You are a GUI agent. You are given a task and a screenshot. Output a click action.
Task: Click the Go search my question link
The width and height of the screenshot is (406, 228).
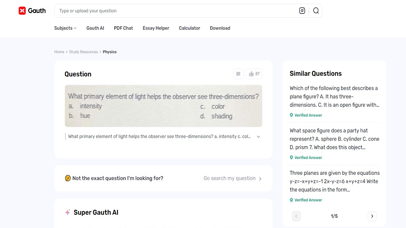pos(229,178)
